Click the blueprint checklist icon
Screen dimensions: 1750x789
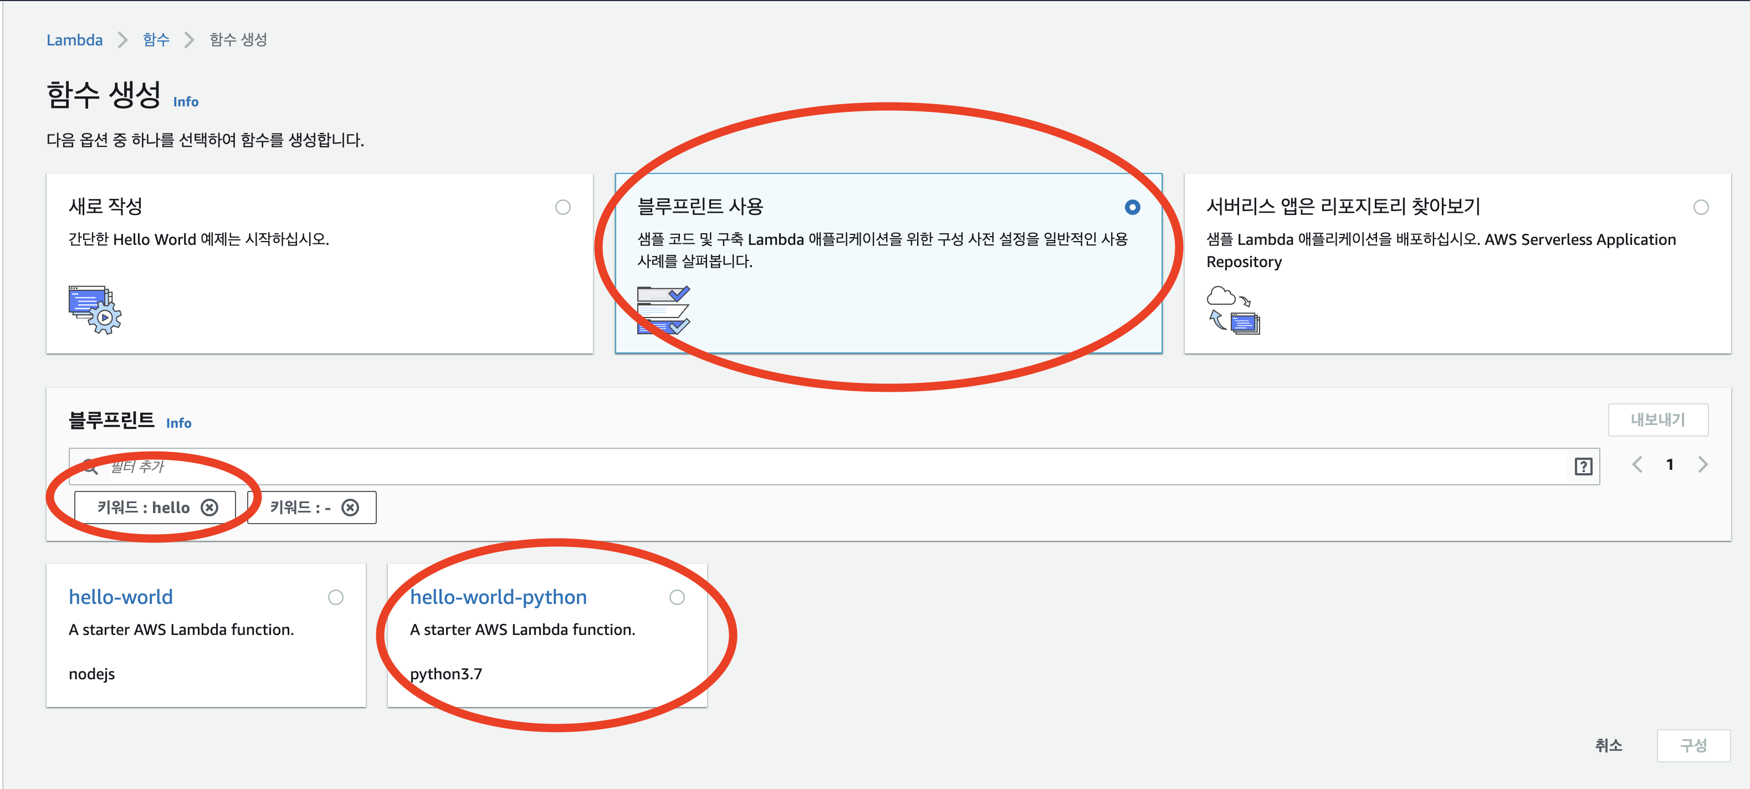pos(663,310)
